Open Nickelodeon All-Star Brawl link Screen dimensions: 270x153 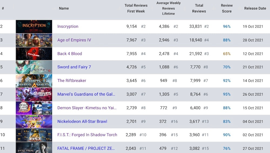point(82,121)
